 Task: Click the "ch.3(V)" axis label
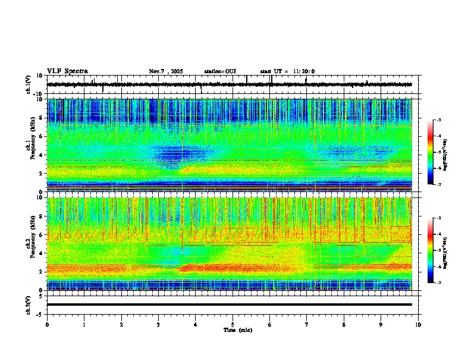[29, 306]
